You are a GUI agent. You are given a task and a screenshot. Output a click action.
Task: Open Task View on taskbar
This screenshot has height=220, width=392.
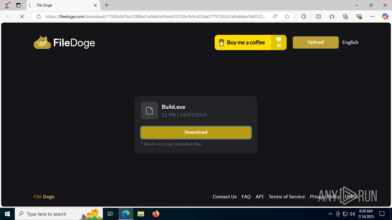coord(110,214)
